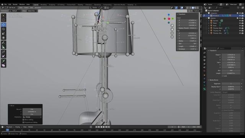Image resolution: width=245 pixels, height=138 pixels.
Task: Enable Mirror Editing checkbox
Action: point(23,120)
